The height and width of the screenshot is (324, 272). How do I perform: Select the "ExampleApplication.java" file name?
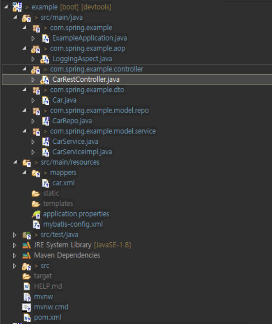coord(89,38)
